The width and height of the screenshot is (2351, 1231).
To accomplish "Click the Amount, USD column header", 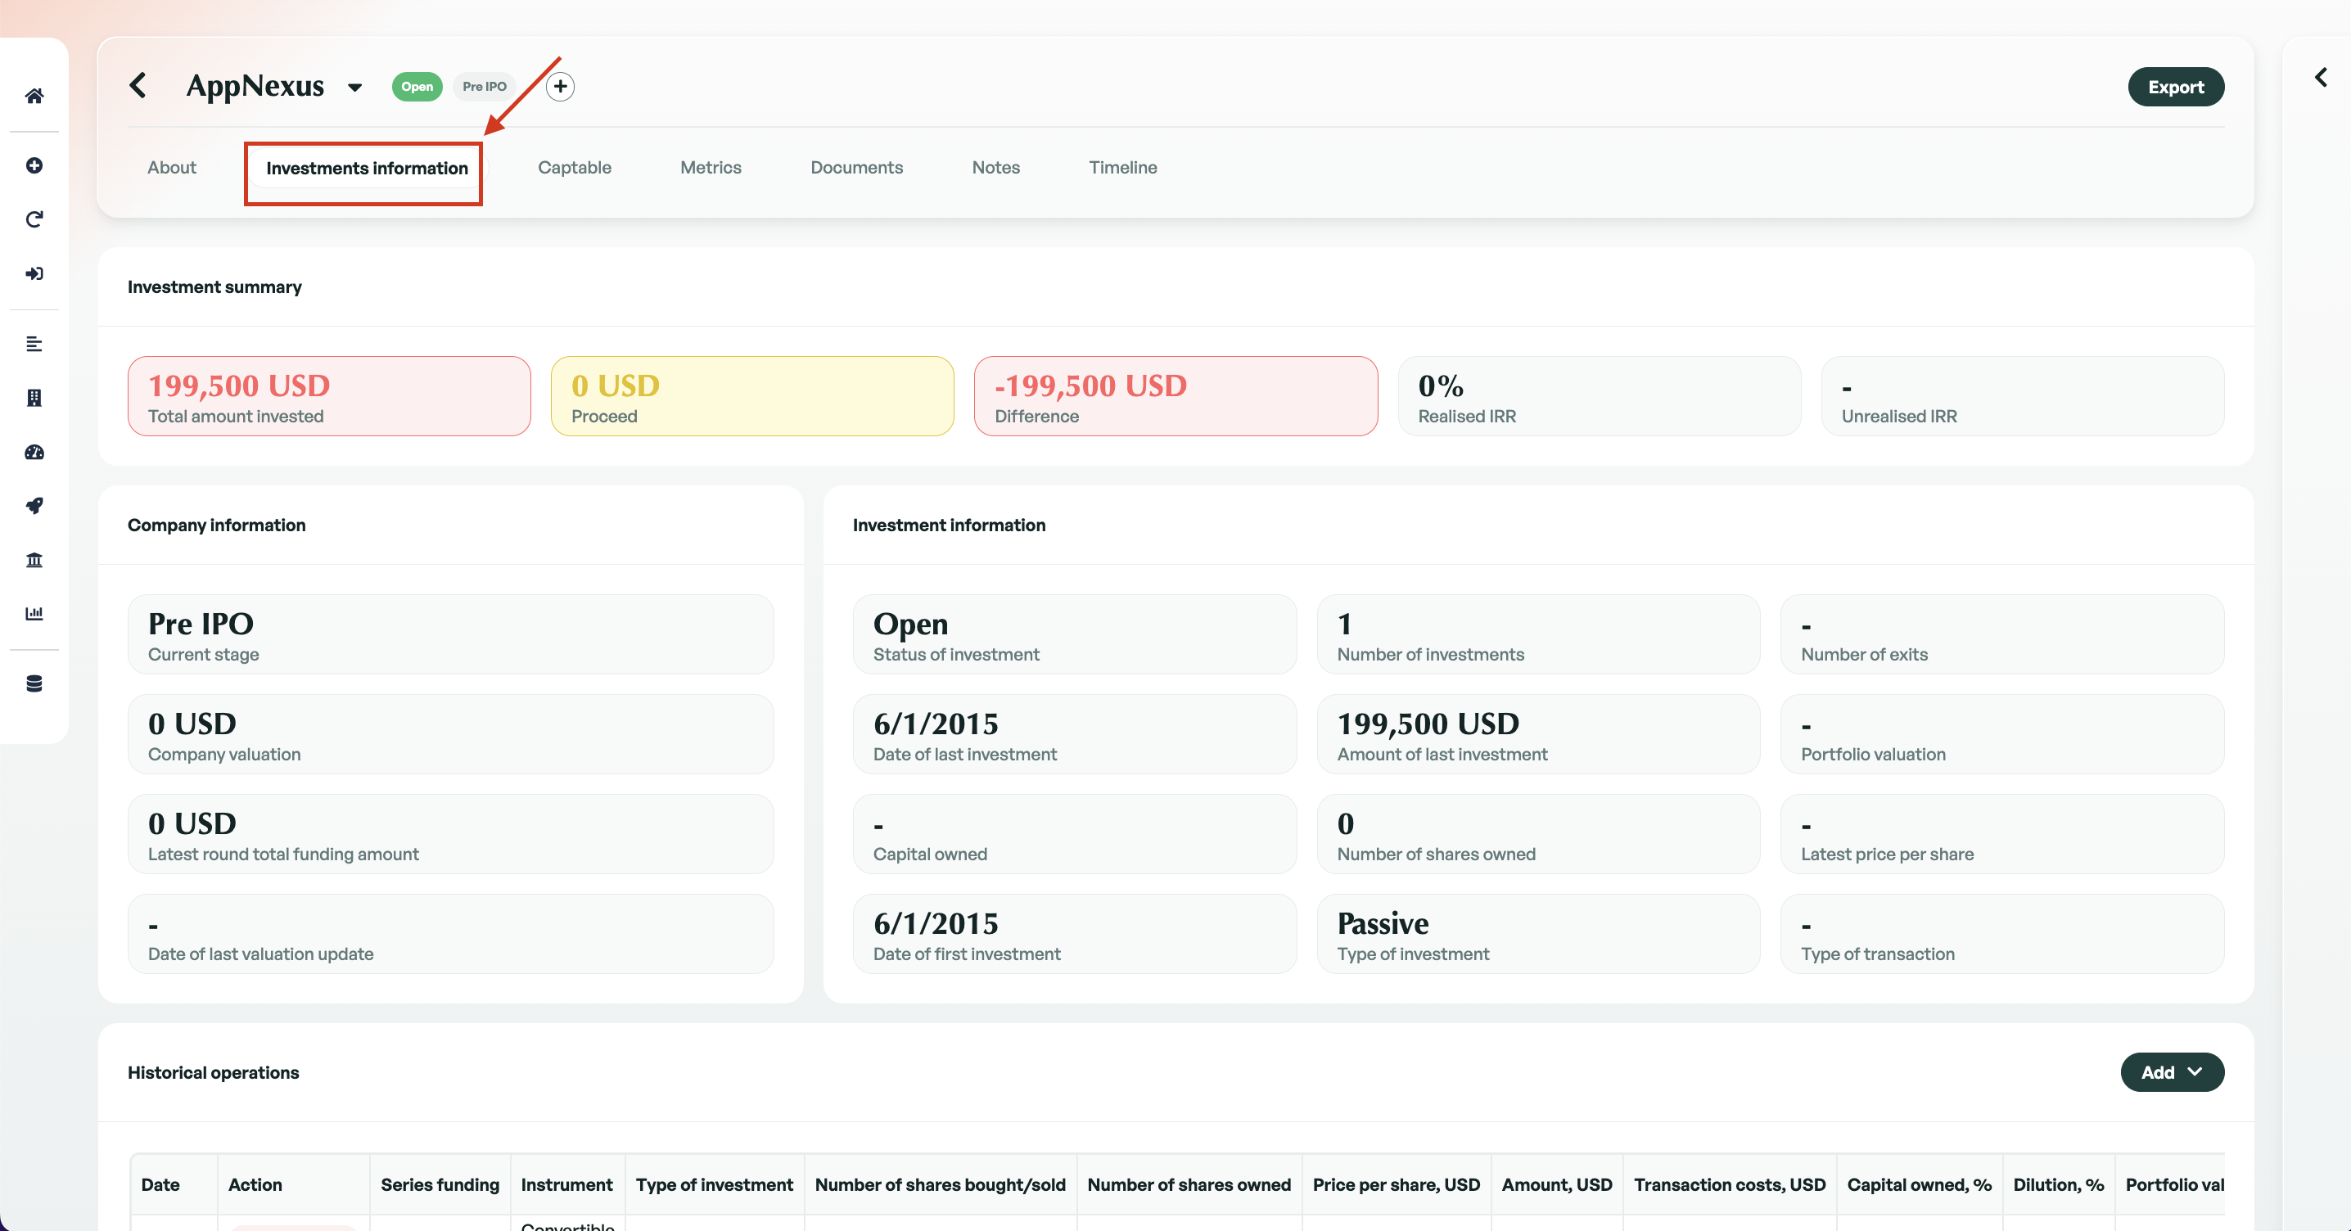I will (1557, 1184).
